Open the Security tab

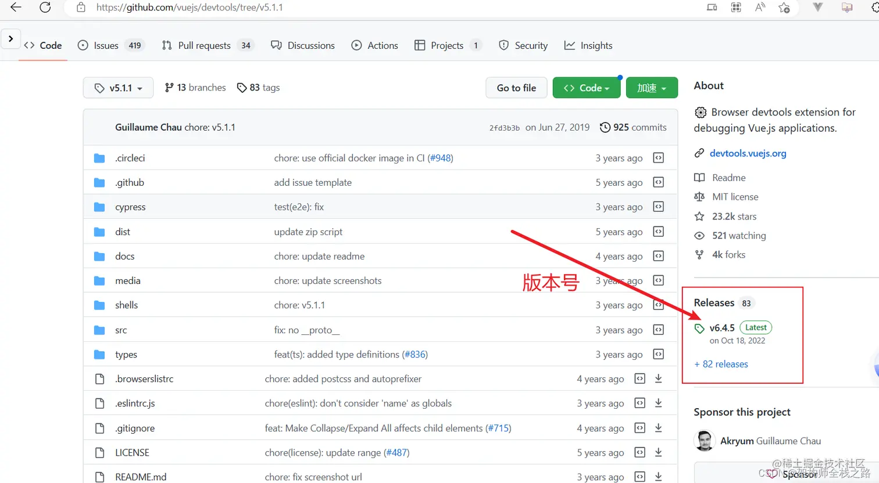pos(523,45)
